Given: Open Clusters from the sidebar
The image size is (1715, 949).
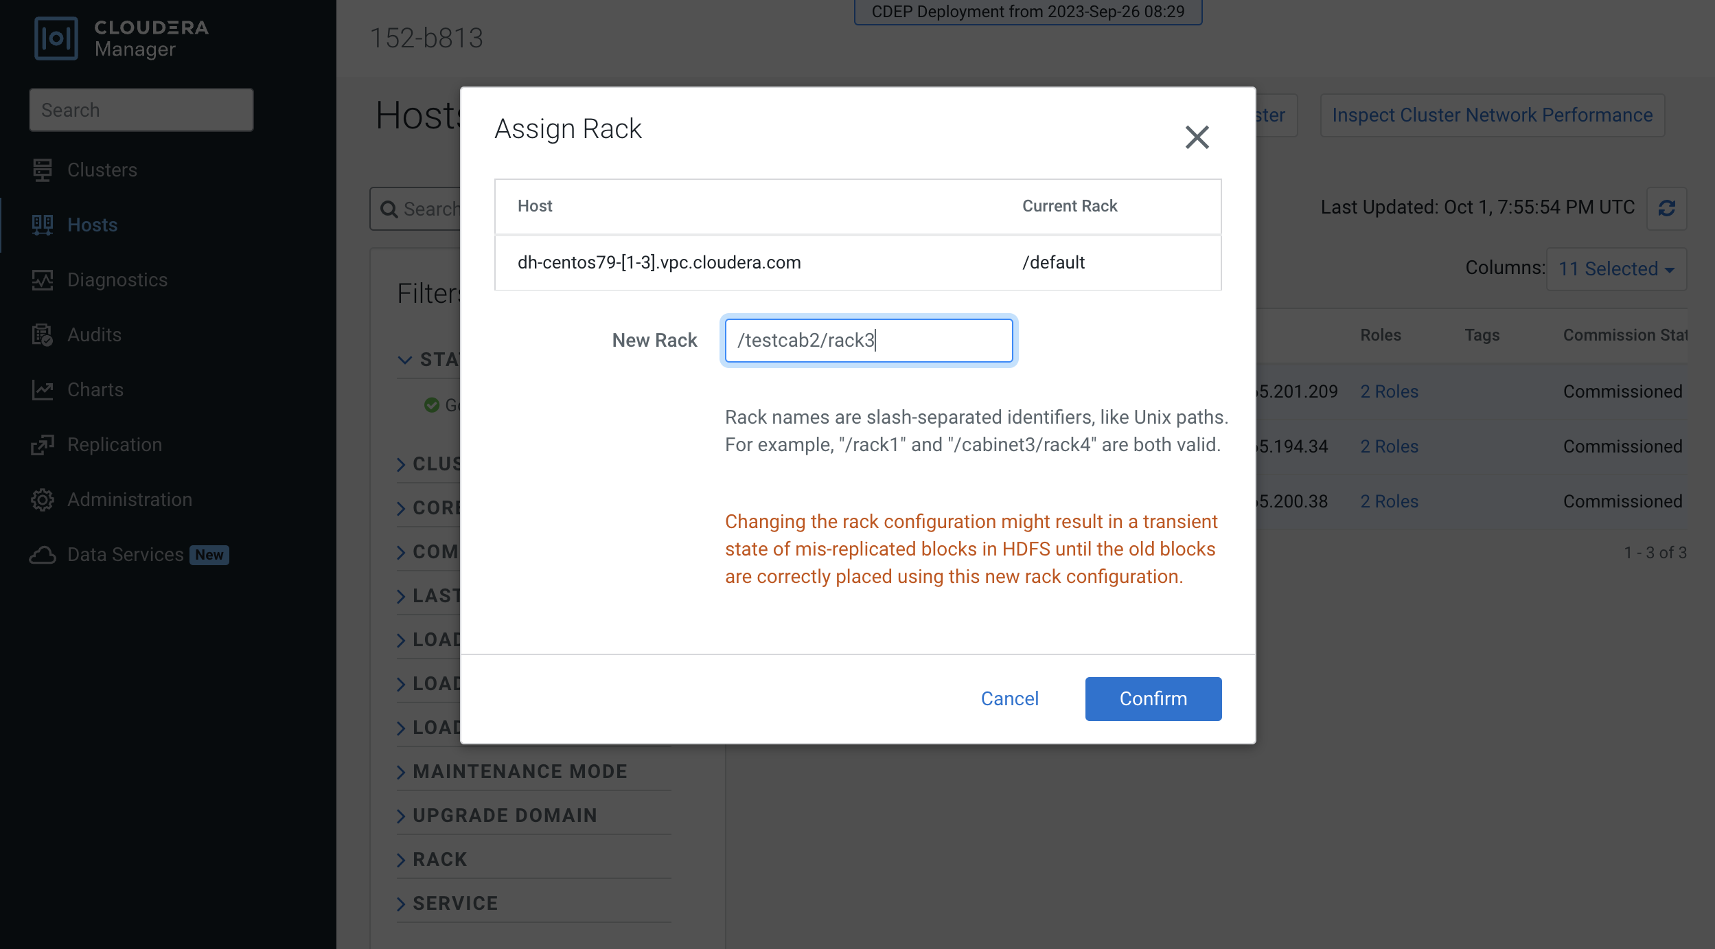Looking at the screenshot, I should click(102, 170).
